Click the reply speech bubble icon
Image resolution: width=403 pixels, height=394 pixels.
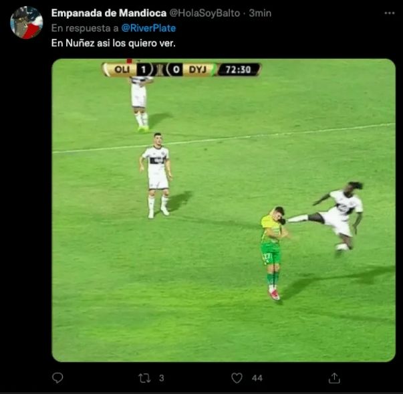57,378
